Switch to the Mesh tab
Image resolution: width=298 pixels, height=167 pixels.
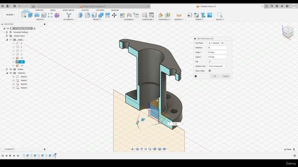(53, 10)
